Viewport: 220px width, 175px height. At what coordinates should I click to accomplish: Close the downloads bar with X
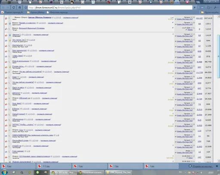217,166
